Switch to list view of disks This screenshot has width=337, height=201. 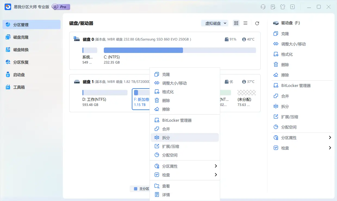tap(245, 23)
